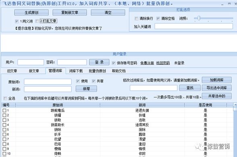Viewport: 237px width, 157px height.
Task: Open the 帮助文档 tab
Action: tap(118, 71)
